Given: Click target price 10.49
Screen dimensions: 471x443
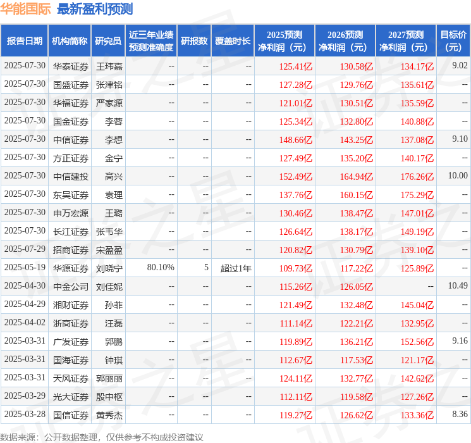Looking at the screenshot, I should coord(458,285).
